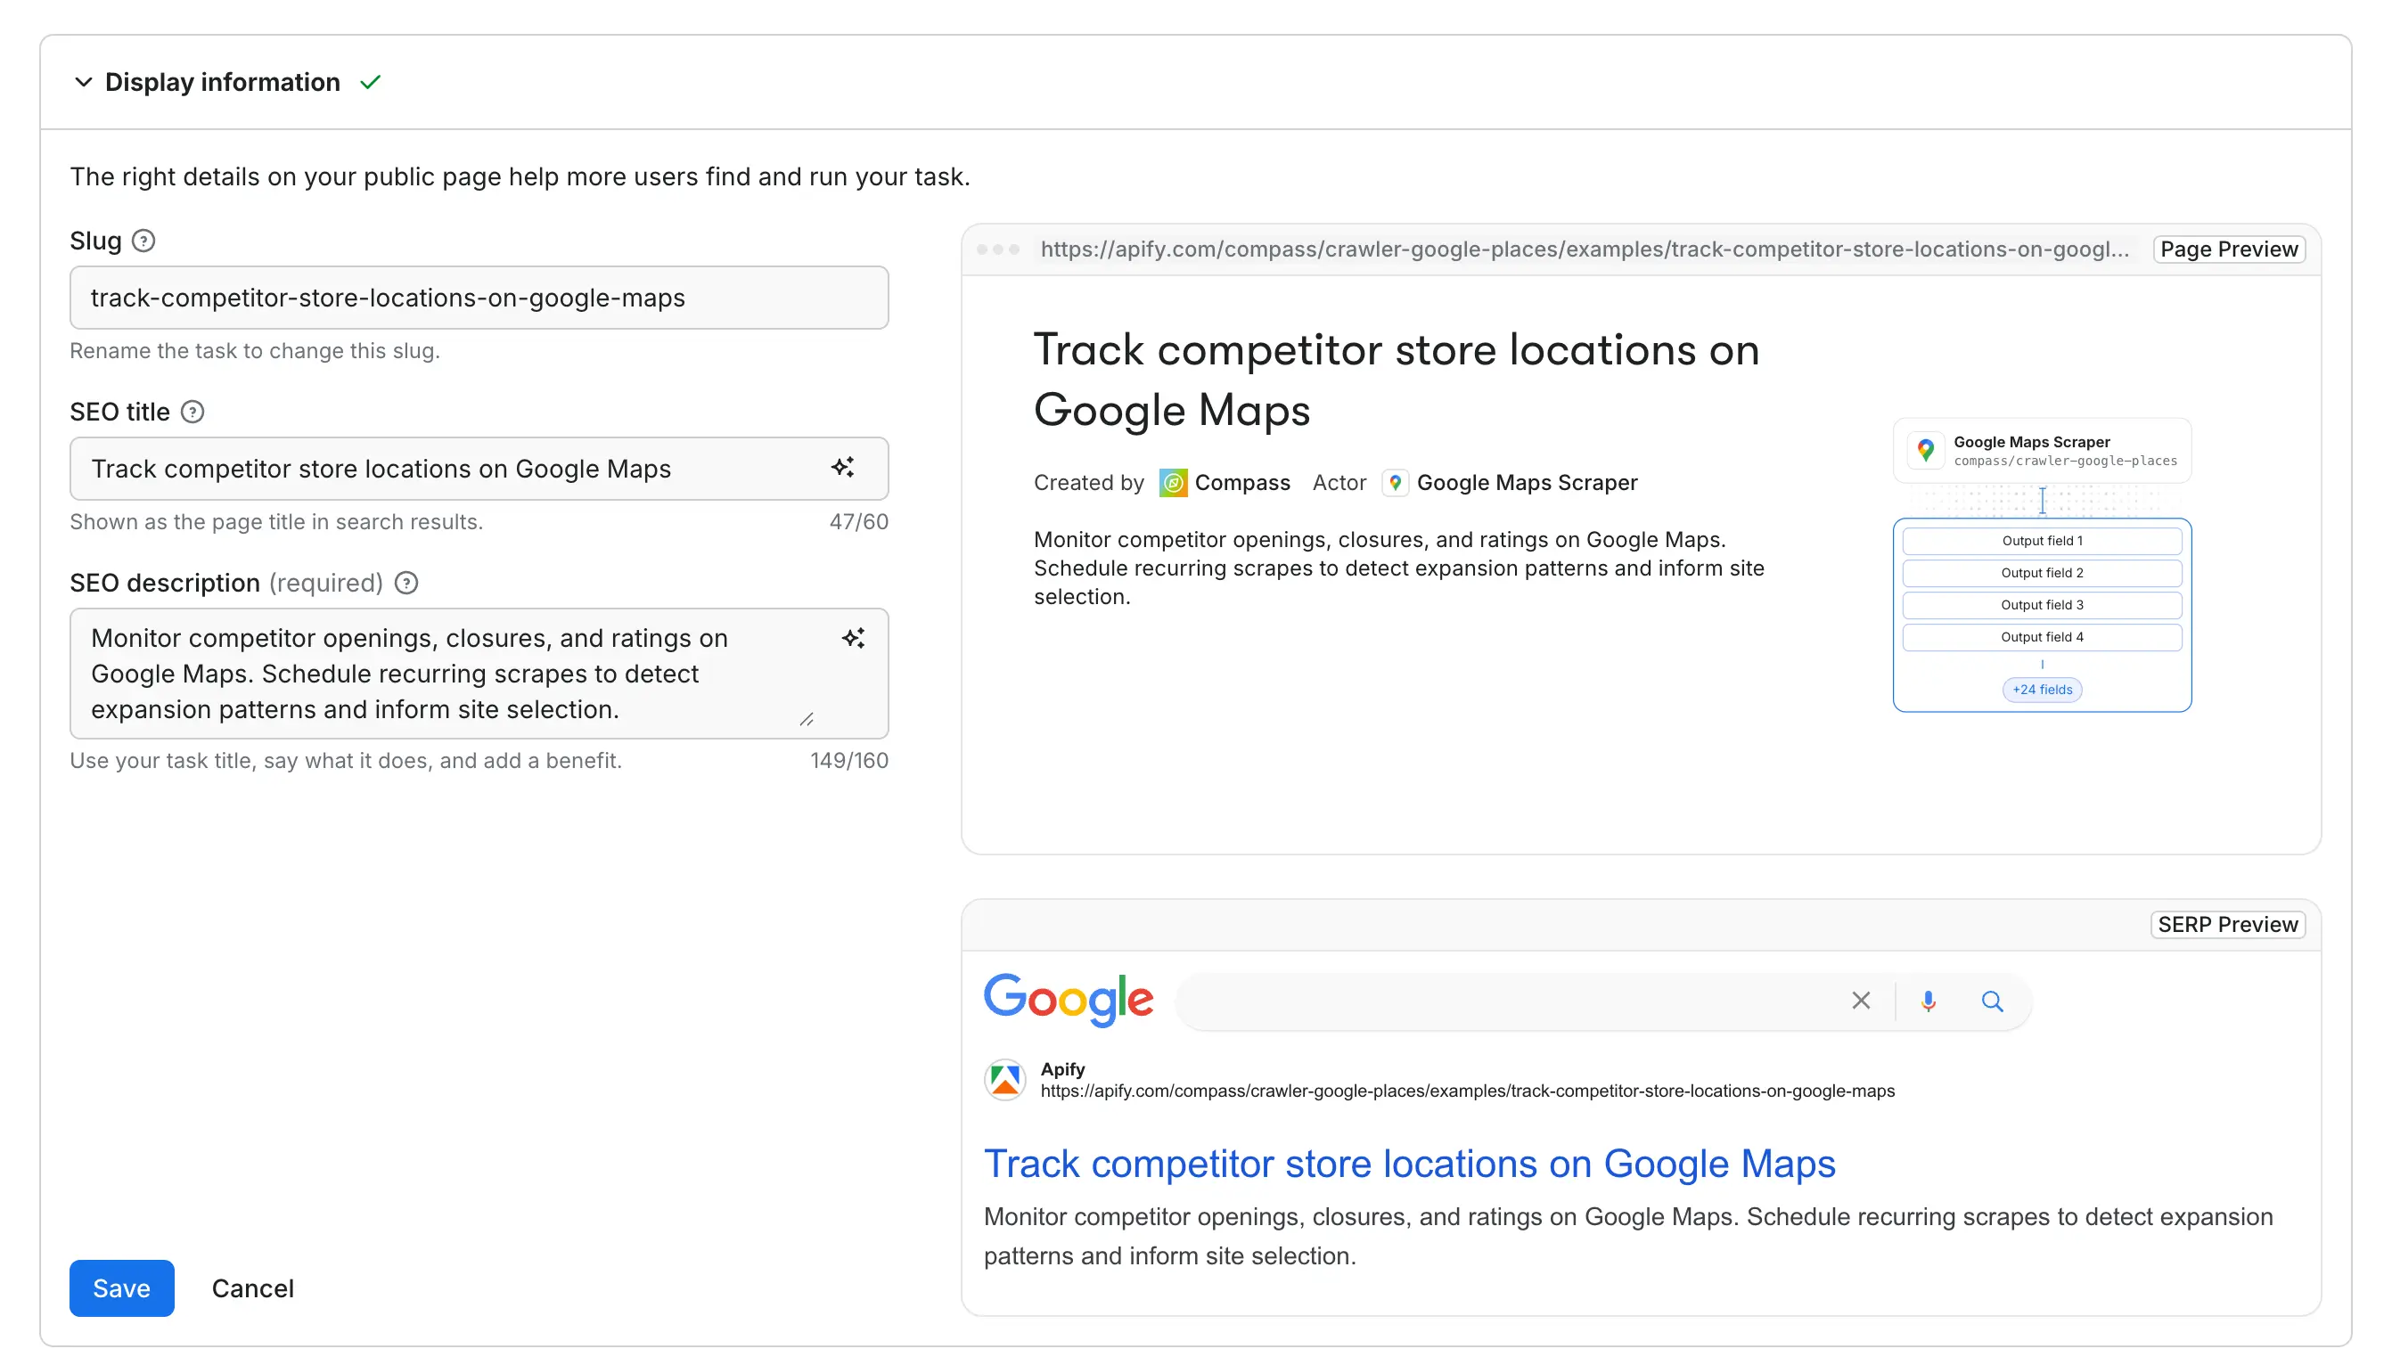Viewport: 2392px width, 1365px height.
Task: Click the page preview URL bar
Action: [x=1584, y=249]
